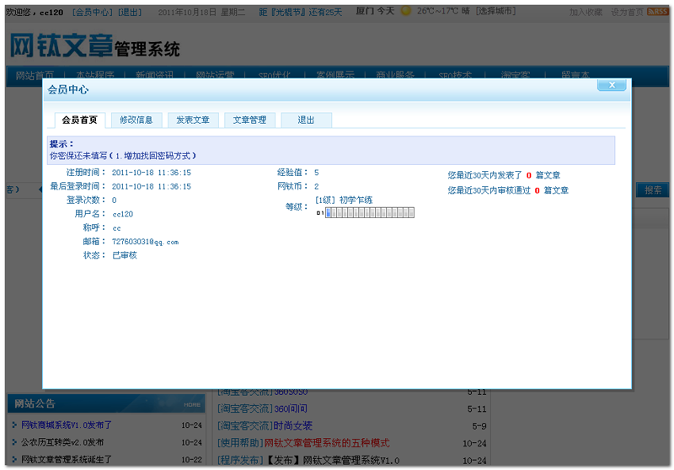Switch to the 会员首页 tab

[79, 120]
